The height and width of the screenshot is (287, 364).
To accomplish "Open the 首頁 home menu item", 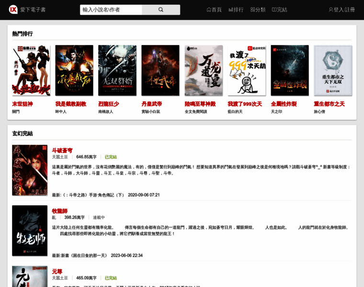I will click(214, 10).
